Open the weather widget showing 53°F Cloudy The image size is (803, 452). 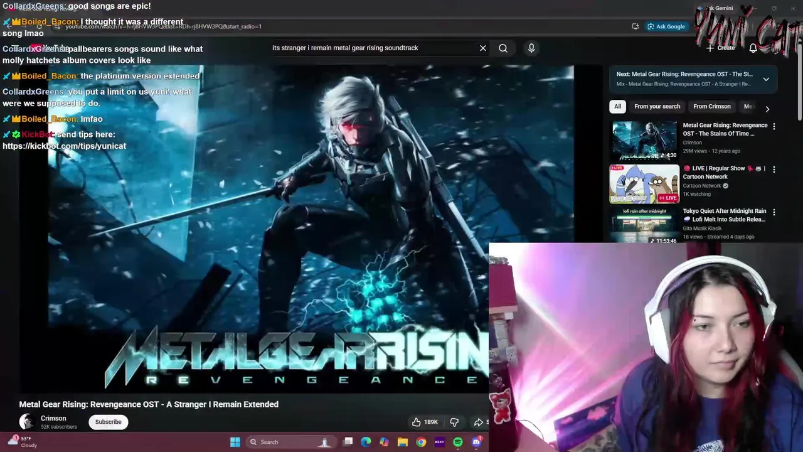point(22,442)
